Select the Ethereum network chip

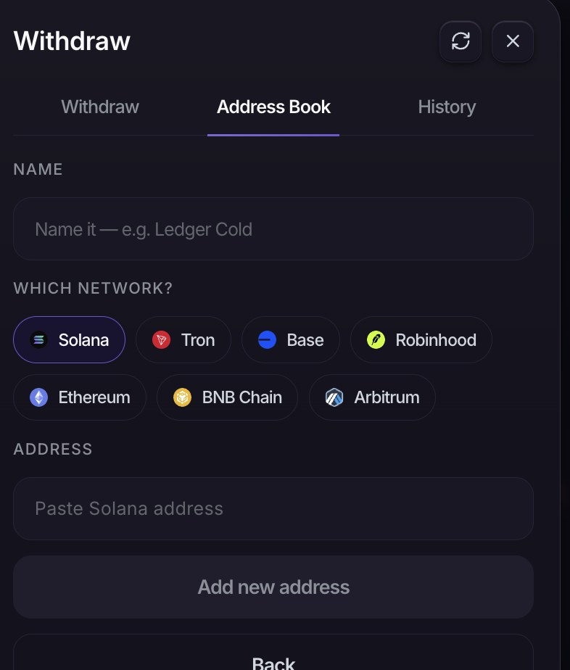(x=80, y=397)
